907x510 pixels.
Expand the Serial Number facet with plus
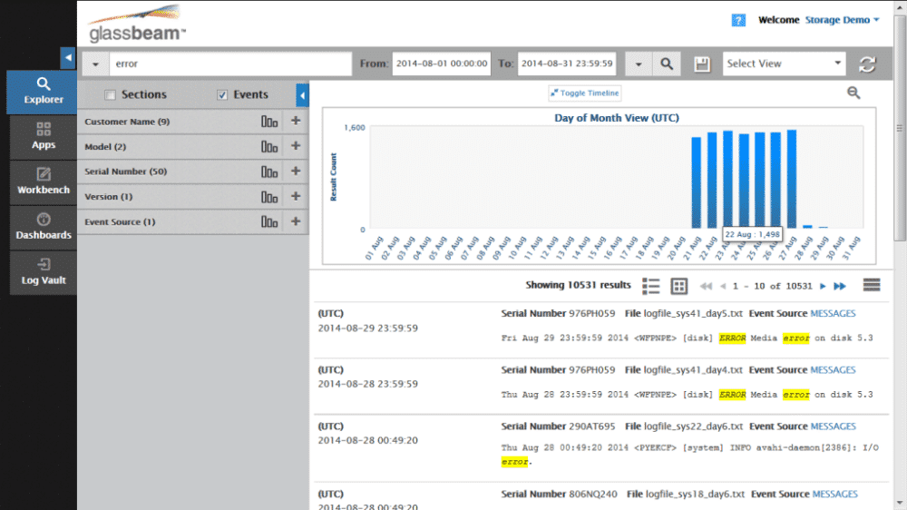295,172
